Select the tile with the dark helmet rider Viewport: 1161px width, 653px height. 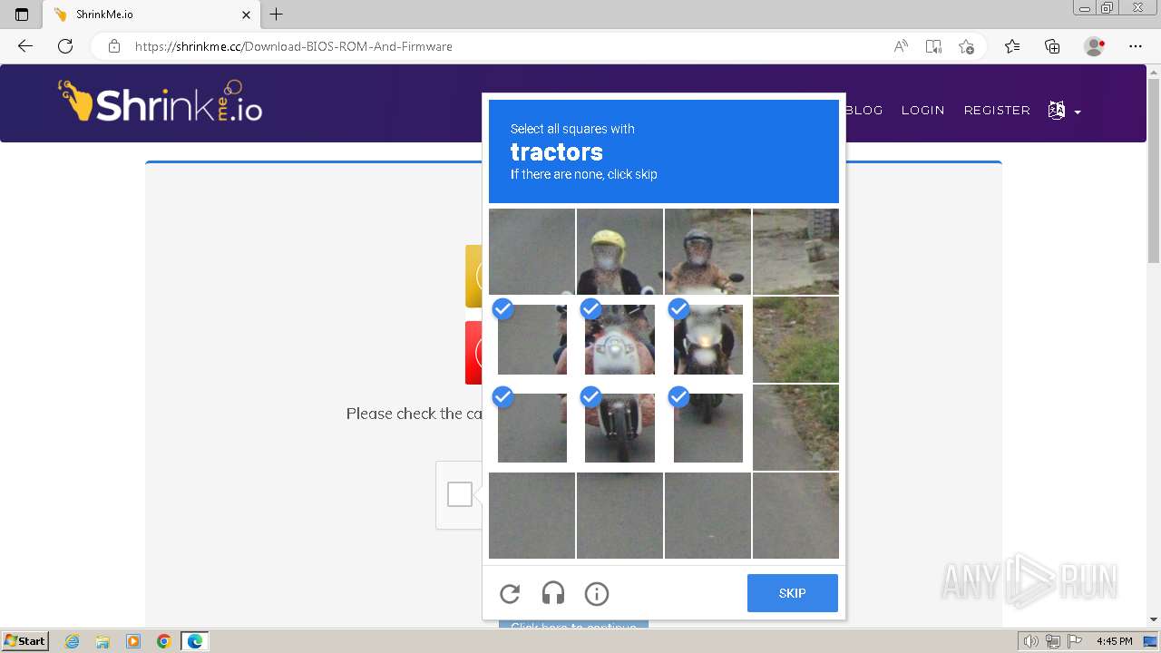707,251
